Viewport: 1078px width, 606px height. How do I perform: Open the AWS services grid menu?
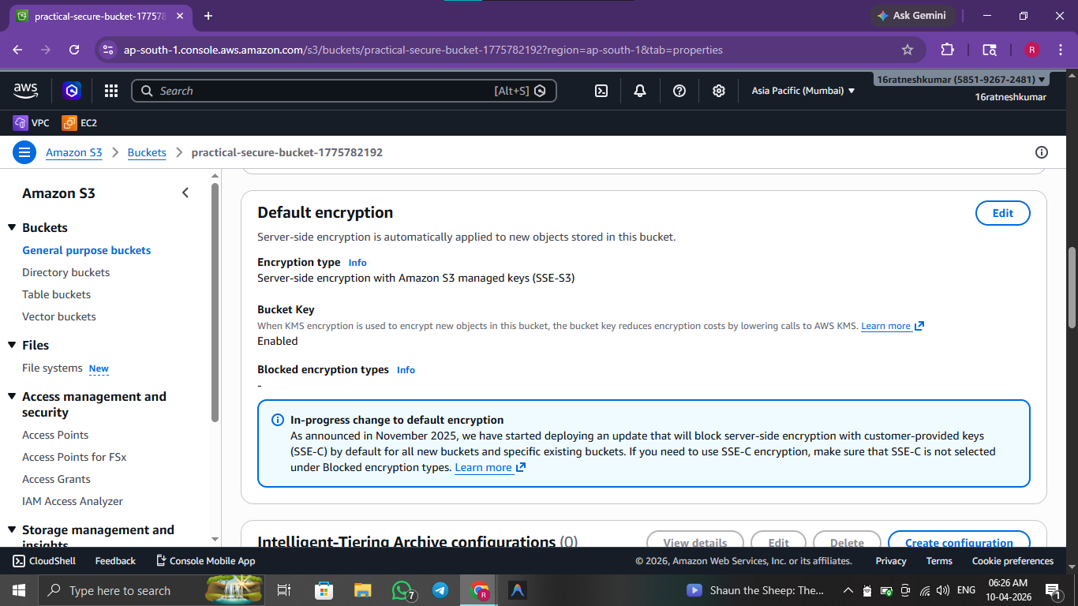[x=111, y=91]
